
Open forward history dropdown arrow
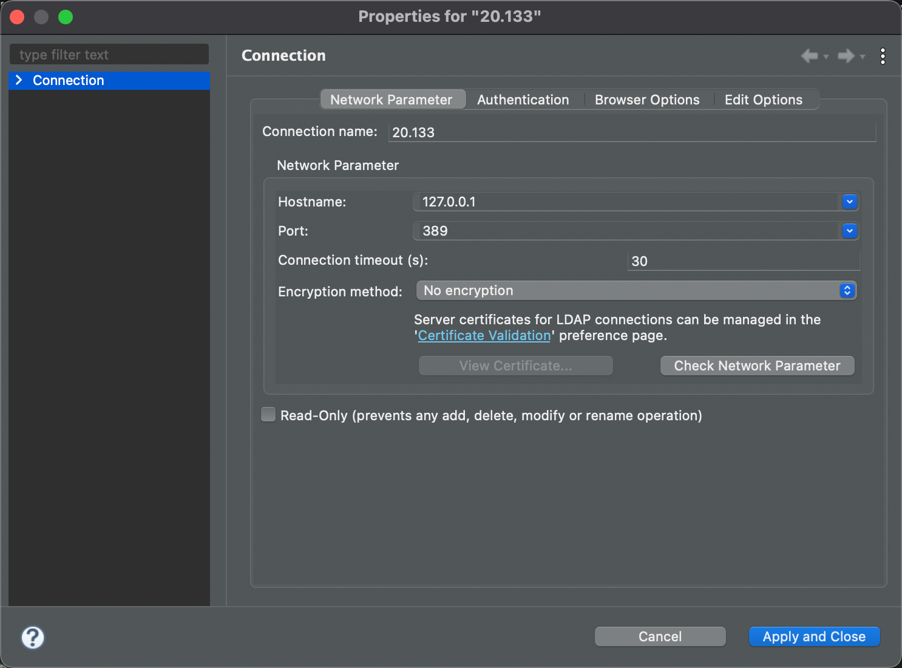pyautogui.click(x=863, y=57)
